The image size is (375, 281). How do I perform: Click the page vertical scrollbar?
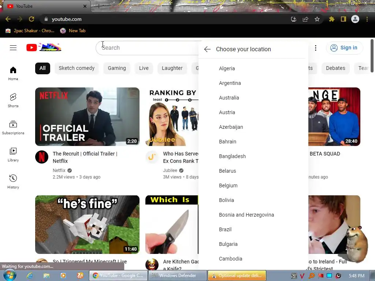372,56
